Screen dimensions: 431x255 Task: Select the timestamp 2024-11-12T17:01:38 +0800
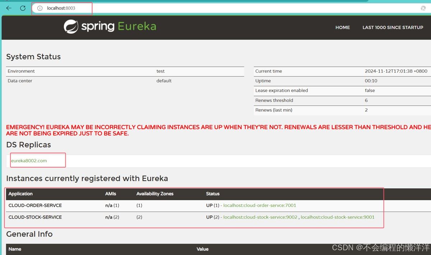(396, 71)
